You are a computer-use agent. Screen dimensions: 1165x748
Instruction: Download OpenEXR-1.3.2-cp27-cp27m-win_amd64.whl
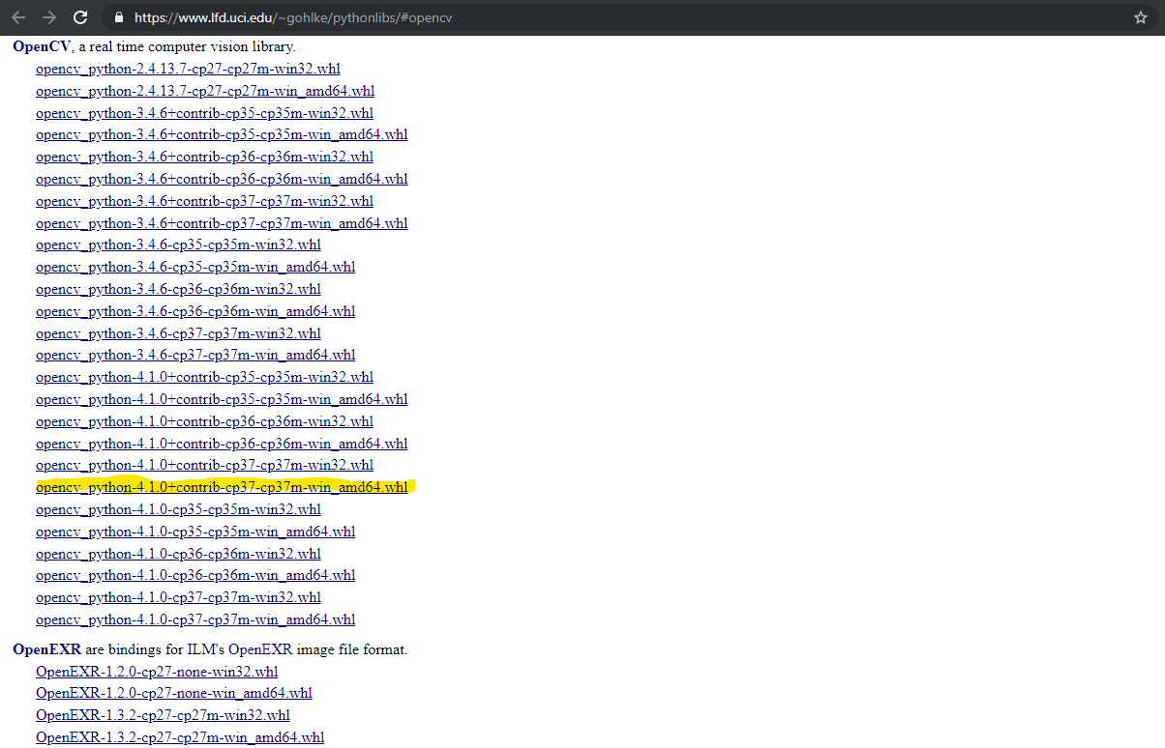180,737
